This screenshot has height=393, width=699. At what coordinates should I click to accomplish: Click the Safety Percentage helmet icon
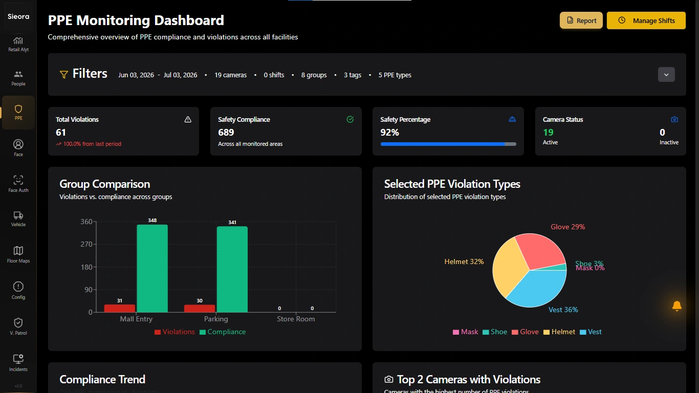pos(512,119)
